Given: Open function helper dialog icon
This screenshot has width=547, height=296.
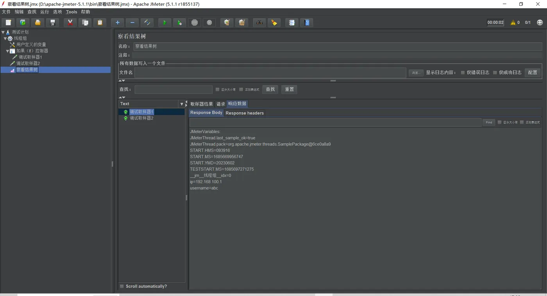Looking at the screenshot, I should click(291, 23).
